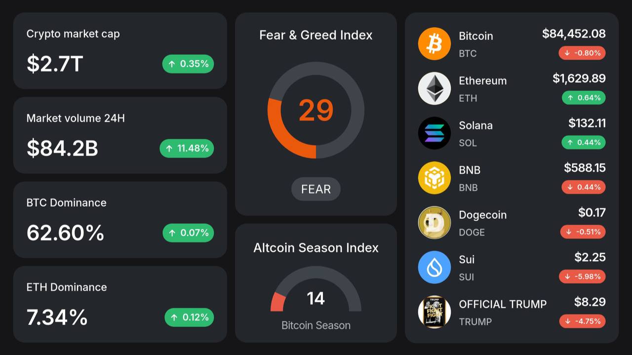Viewport: 632px width, 355px height.
Task: Click the Fear & Greed gauge value 29
Action: pos(316,110)
